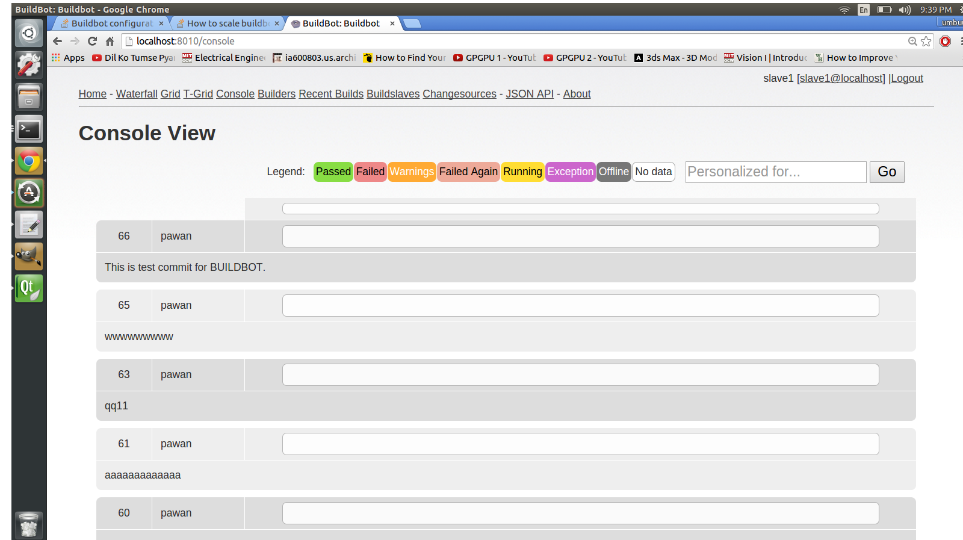Close the Buildbot configuration tab
Image resolution: width=963 pixels, height=540 pixels.
tap(161, 23)
